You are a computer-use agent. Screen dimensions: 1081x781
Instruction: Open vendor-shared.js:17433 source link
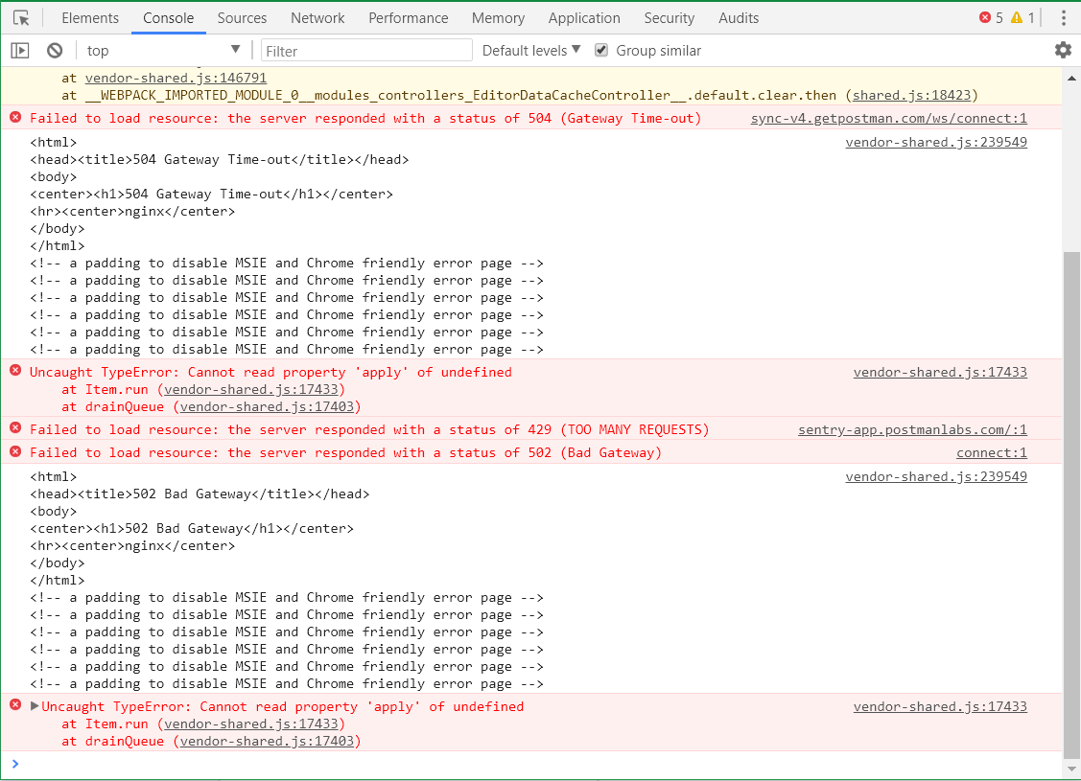[940, 372]
